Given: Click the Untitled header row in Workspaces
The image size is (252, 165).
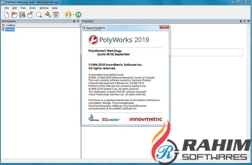Looking at the screenshot, I should [x=40, y=25].
